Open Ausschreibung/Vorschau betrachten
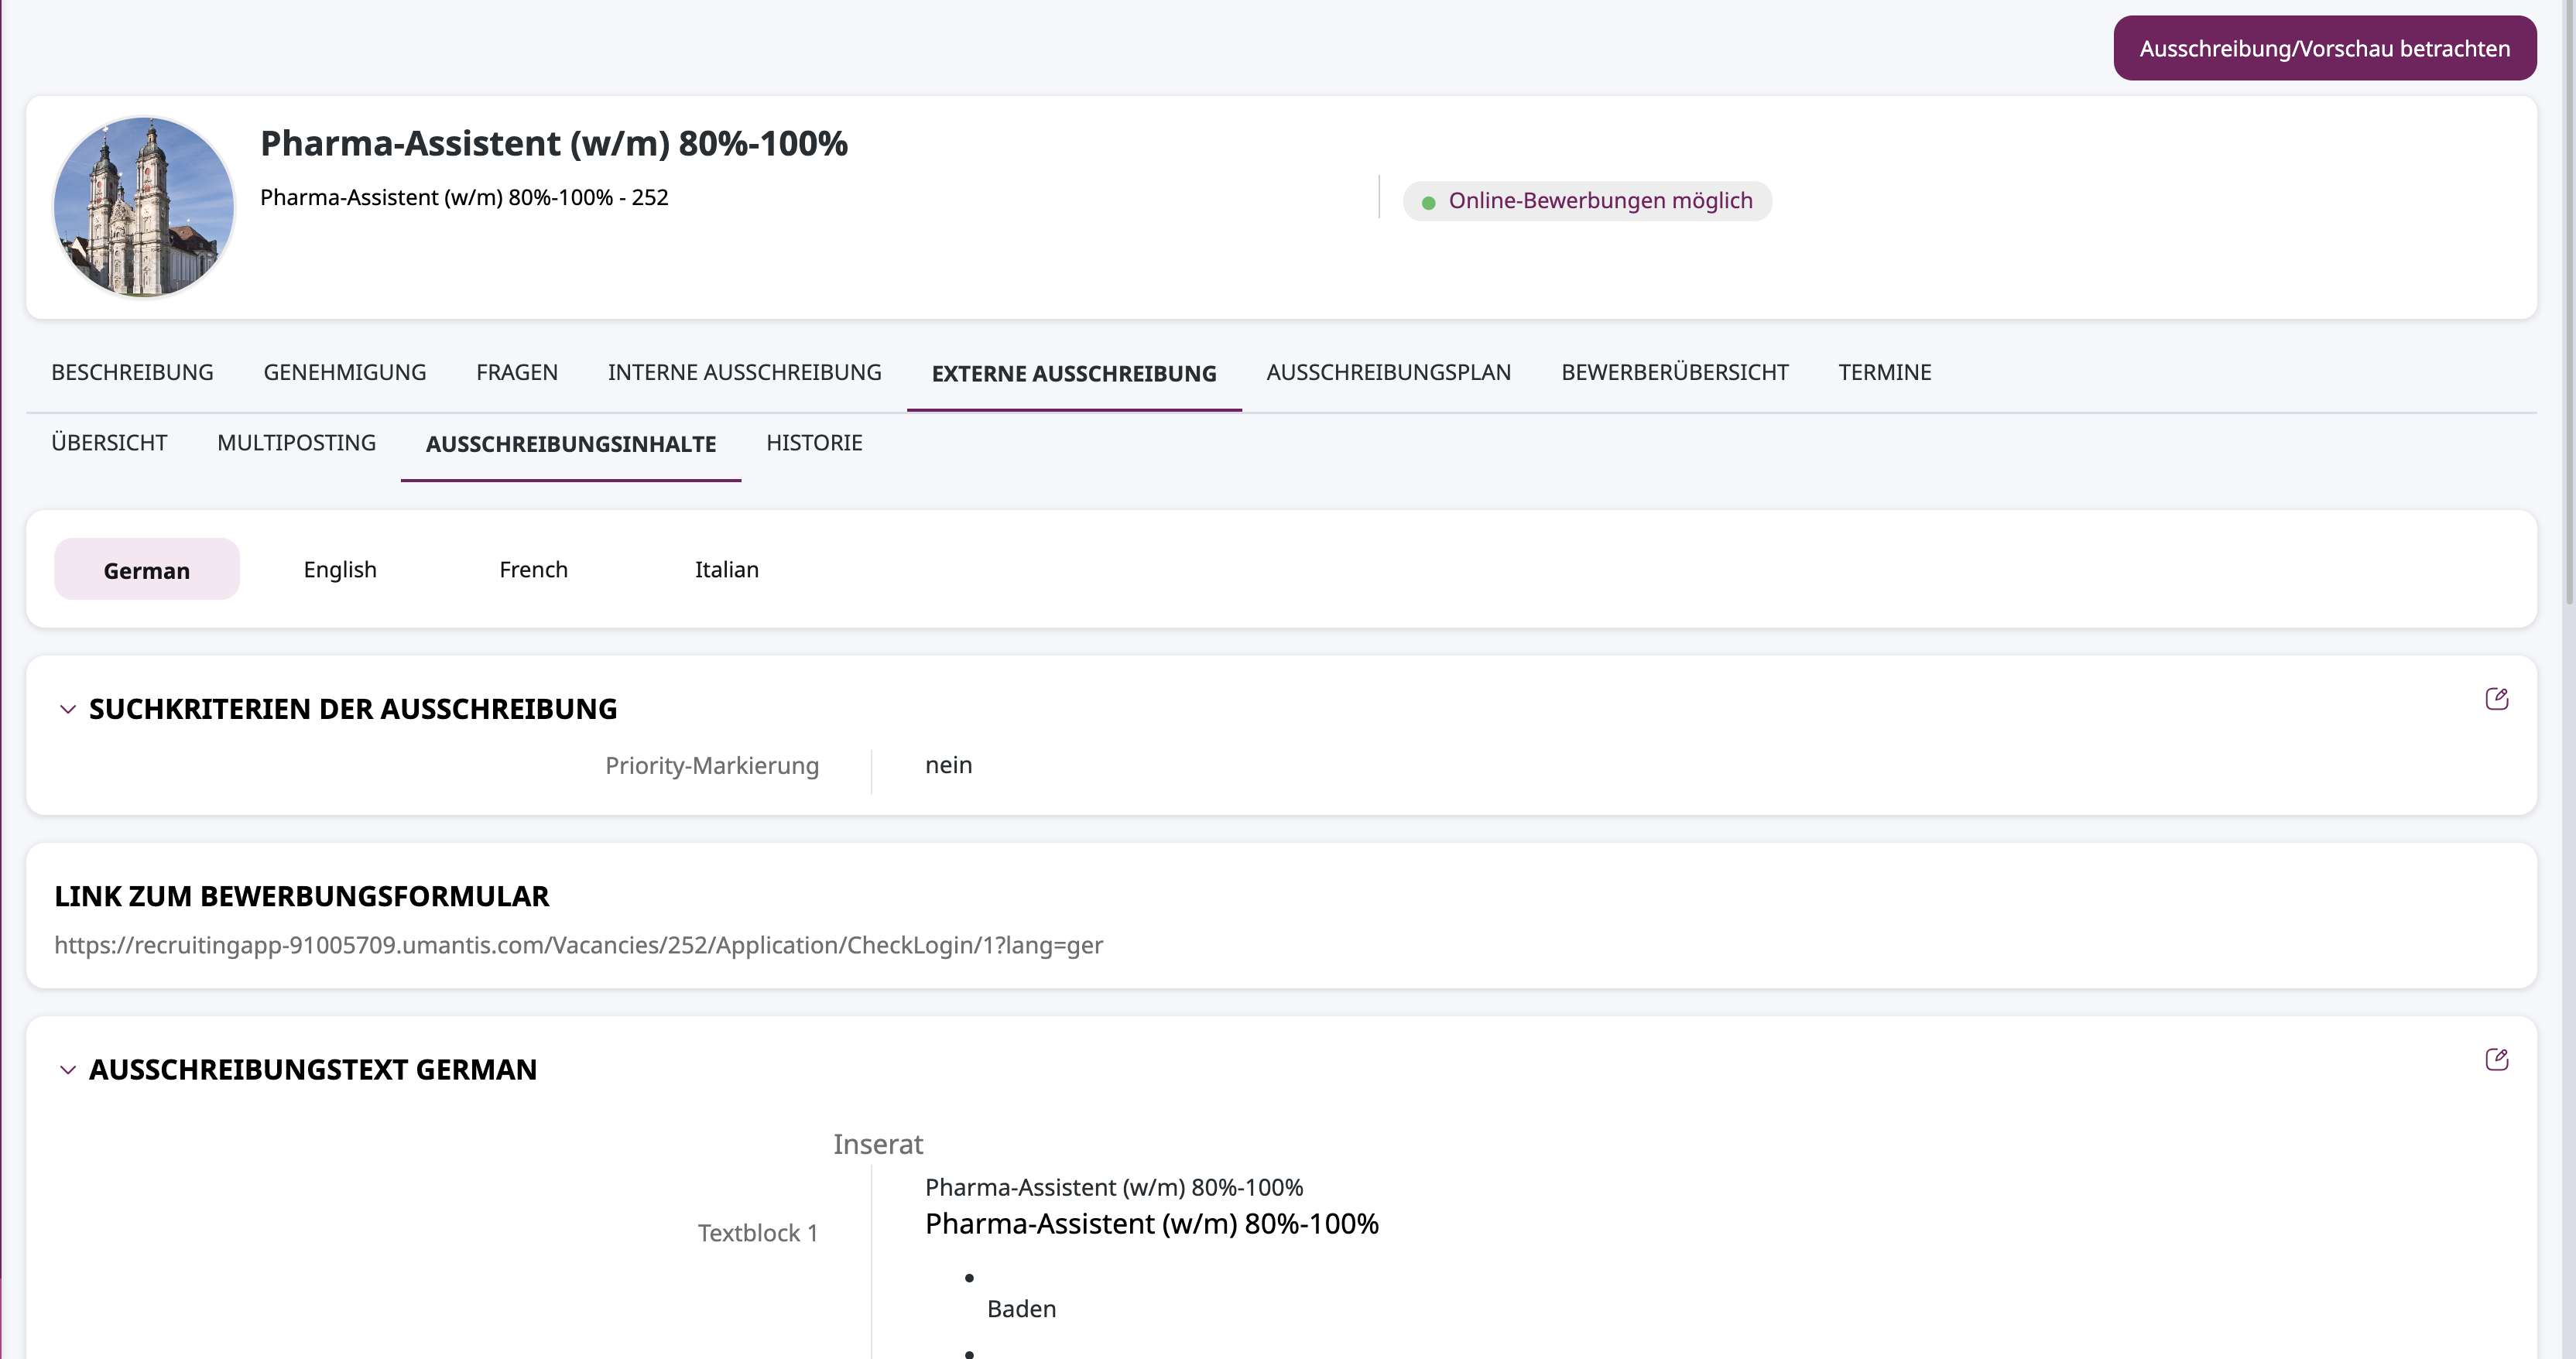Image resolution: width=2576 pixels, height=1359 pixels. [2324, 48]
